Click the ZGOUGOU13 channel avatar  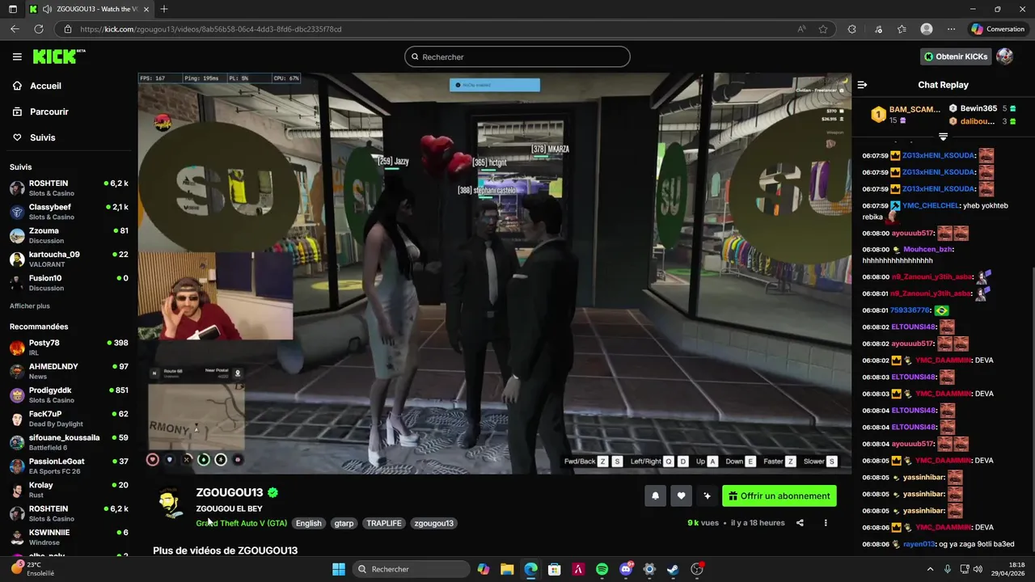click(170, 502)
